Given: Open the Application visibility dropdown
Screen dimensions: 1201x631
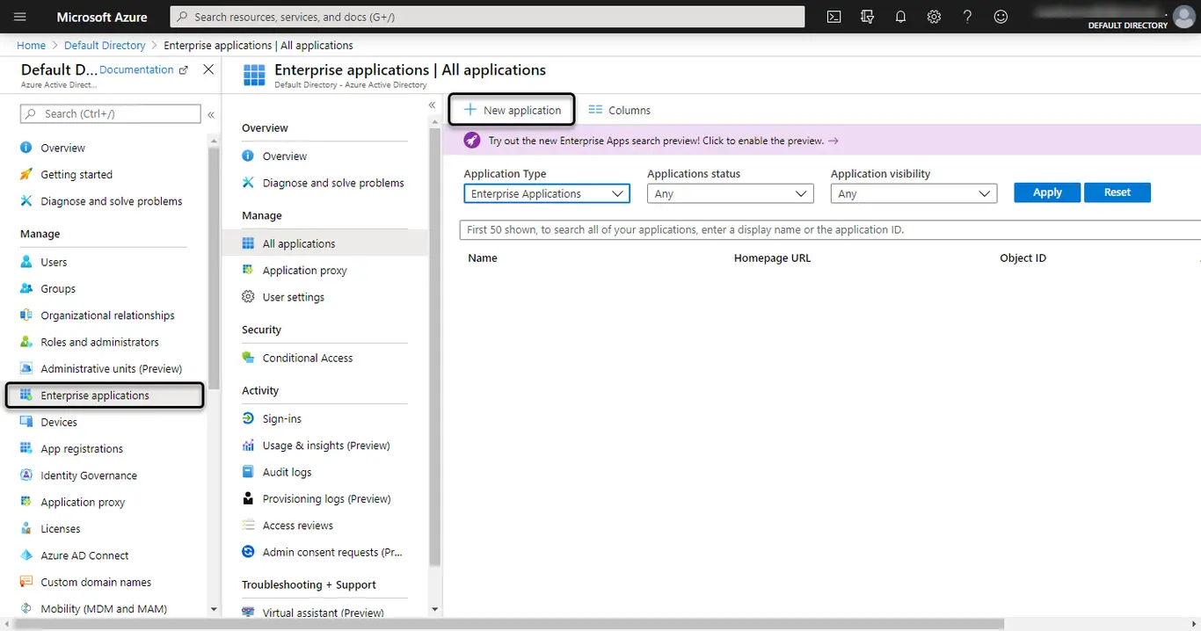Looking at the screenshot, I should point(913,193).
